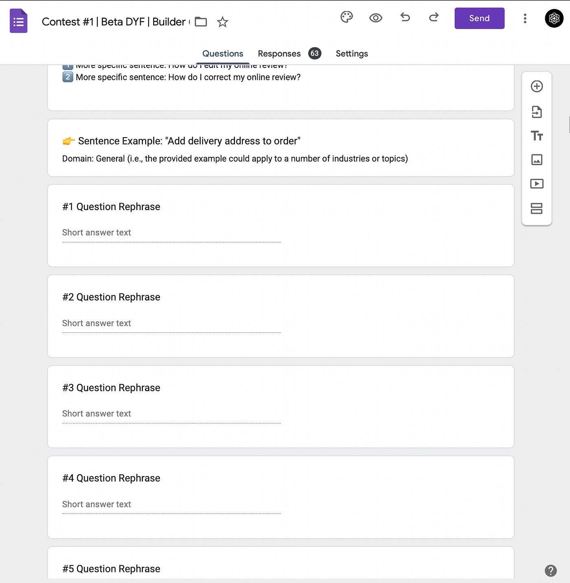Select the Questions tab
Screen dimensions: 570x583
[223, 53]
